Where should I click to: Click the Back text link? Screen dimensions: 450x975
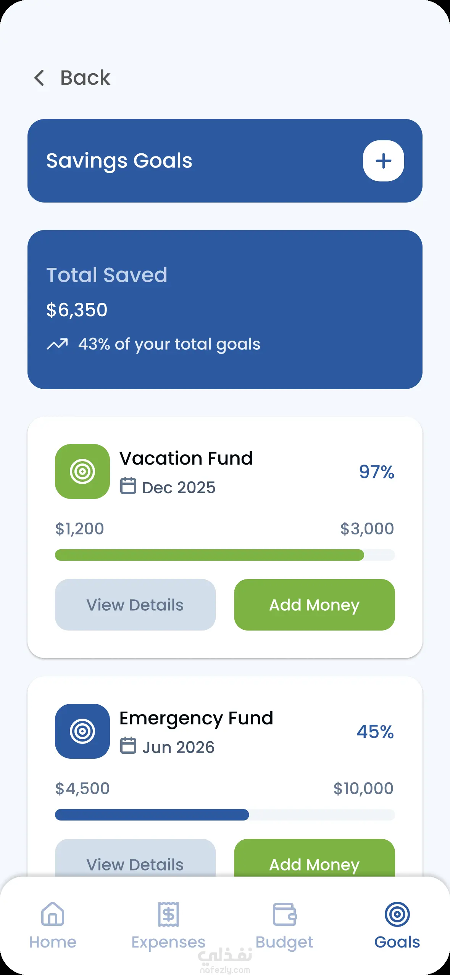(85, 78)
